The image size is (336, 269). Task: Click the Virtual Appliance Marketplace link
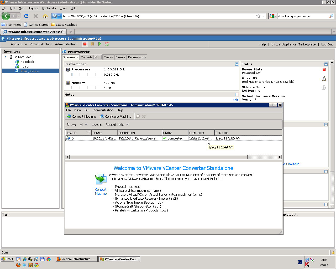click(293, 44)
